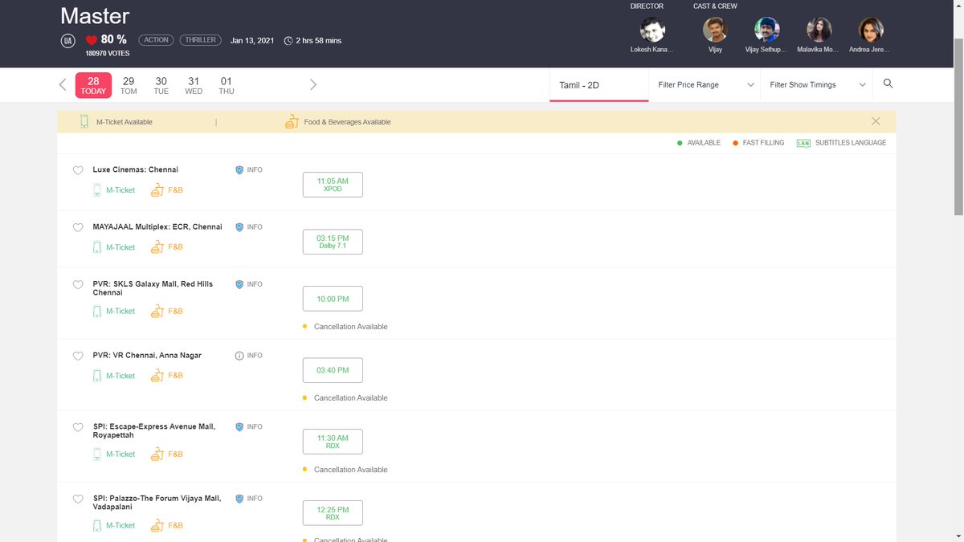Click the 180970 VOTES text
The width and height of the screenshot is (964, 542).
click(x=107, y=54)
